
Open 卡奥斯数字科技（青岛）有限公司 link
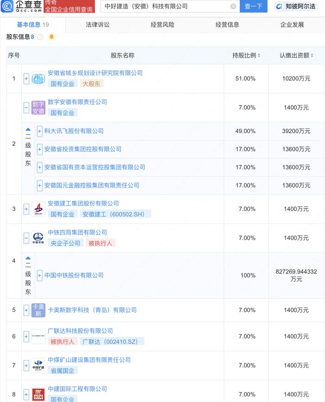pos(92,310)
